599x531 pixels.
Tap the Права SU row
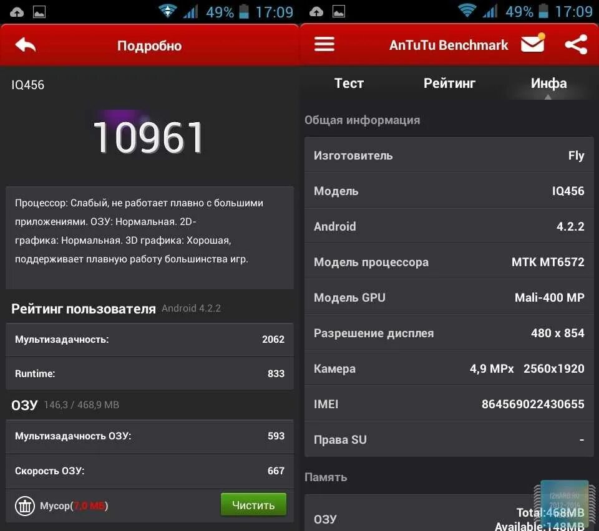coord(449,439)
